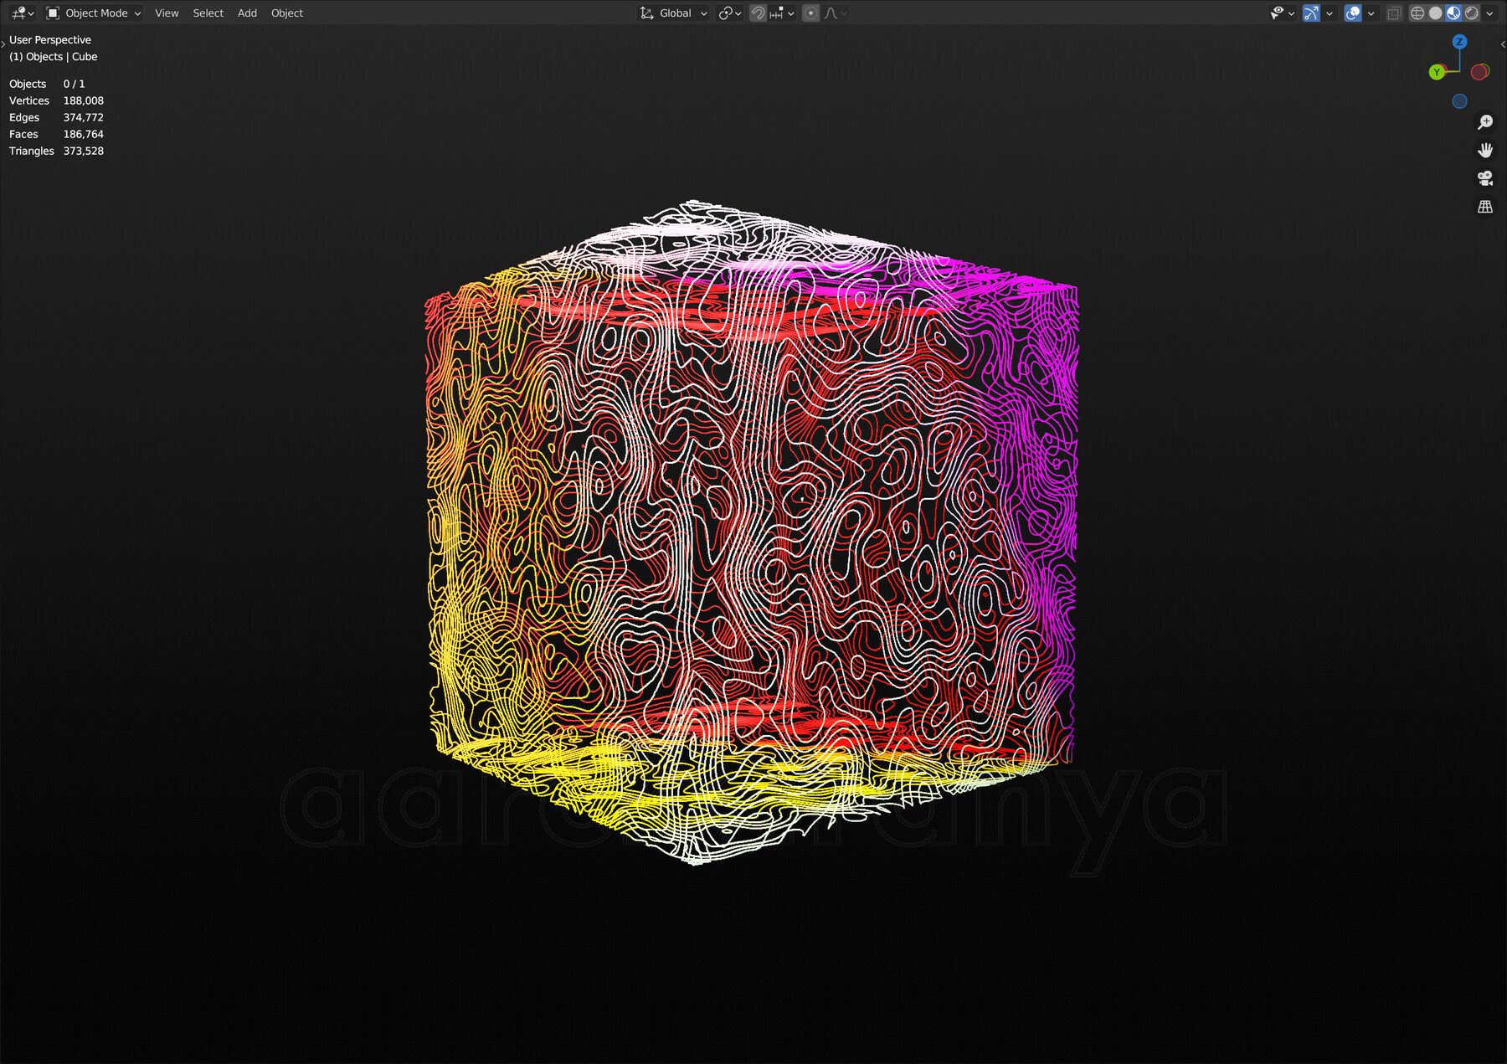Screen dimensions: 1507x1064
Task: Activate Rendered viewport shading
Action: [x=1470, y=13]
